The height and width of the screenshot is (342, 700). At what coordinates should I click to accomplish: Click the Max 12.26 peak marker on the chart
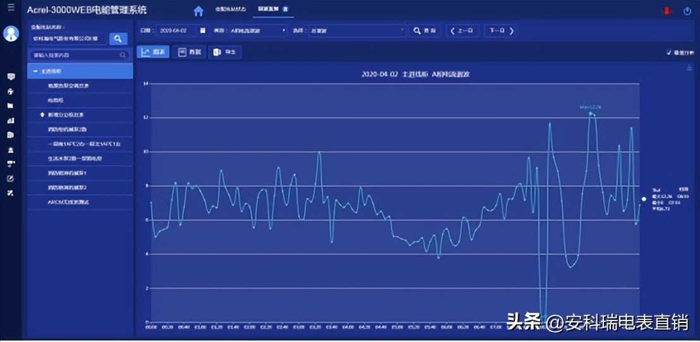tap(591, 113)
